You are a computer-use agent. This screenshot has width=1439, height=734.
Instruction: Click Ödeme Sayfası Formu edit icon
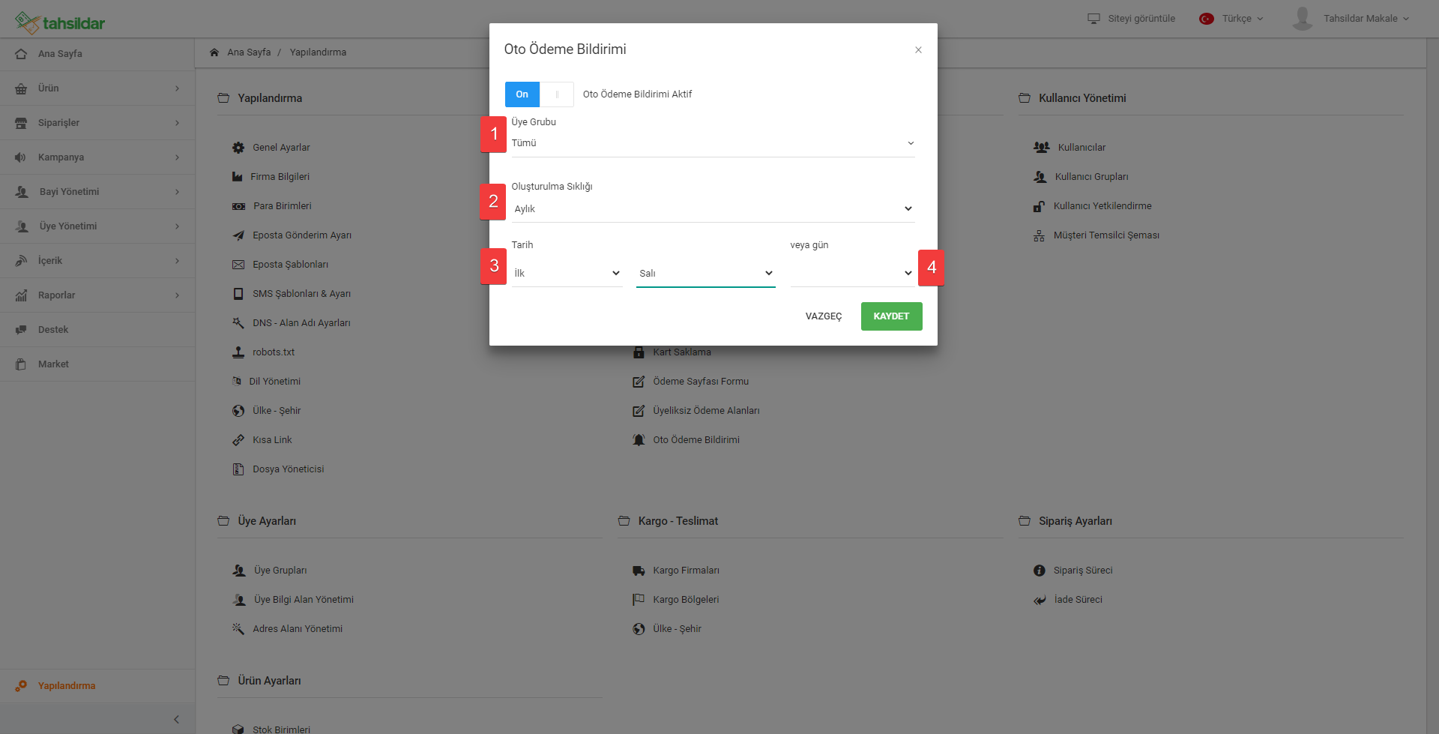point(639,382)
